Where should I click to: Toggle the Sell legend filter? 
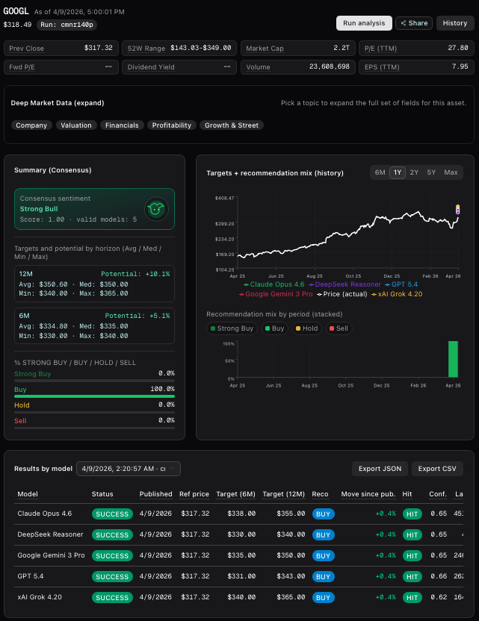coord(339,328)
